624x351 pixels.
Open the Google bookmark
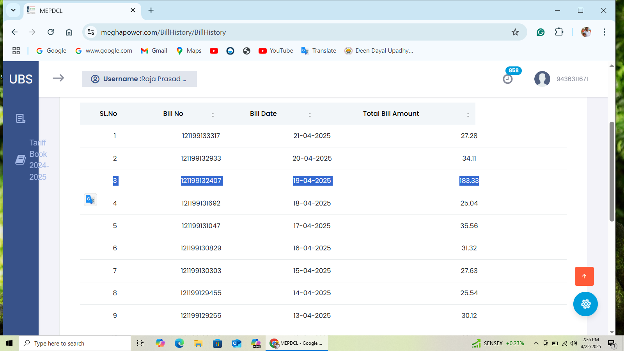(x=51, y=51)
